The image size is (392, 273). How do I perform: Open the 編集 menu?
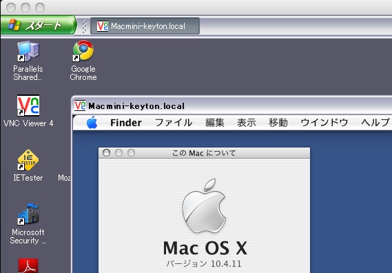pos(215,123)
